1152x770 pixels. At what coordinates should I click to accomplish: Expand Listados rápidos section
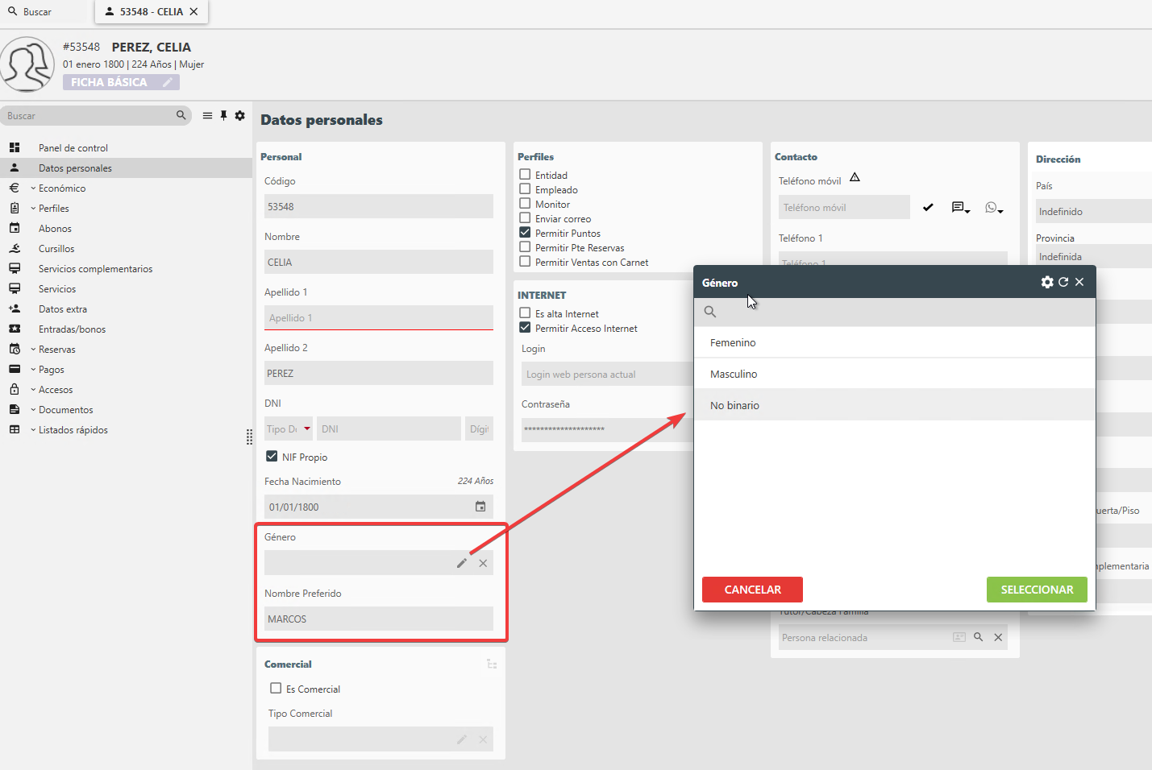pyautogui.click(x=73, y=430)
